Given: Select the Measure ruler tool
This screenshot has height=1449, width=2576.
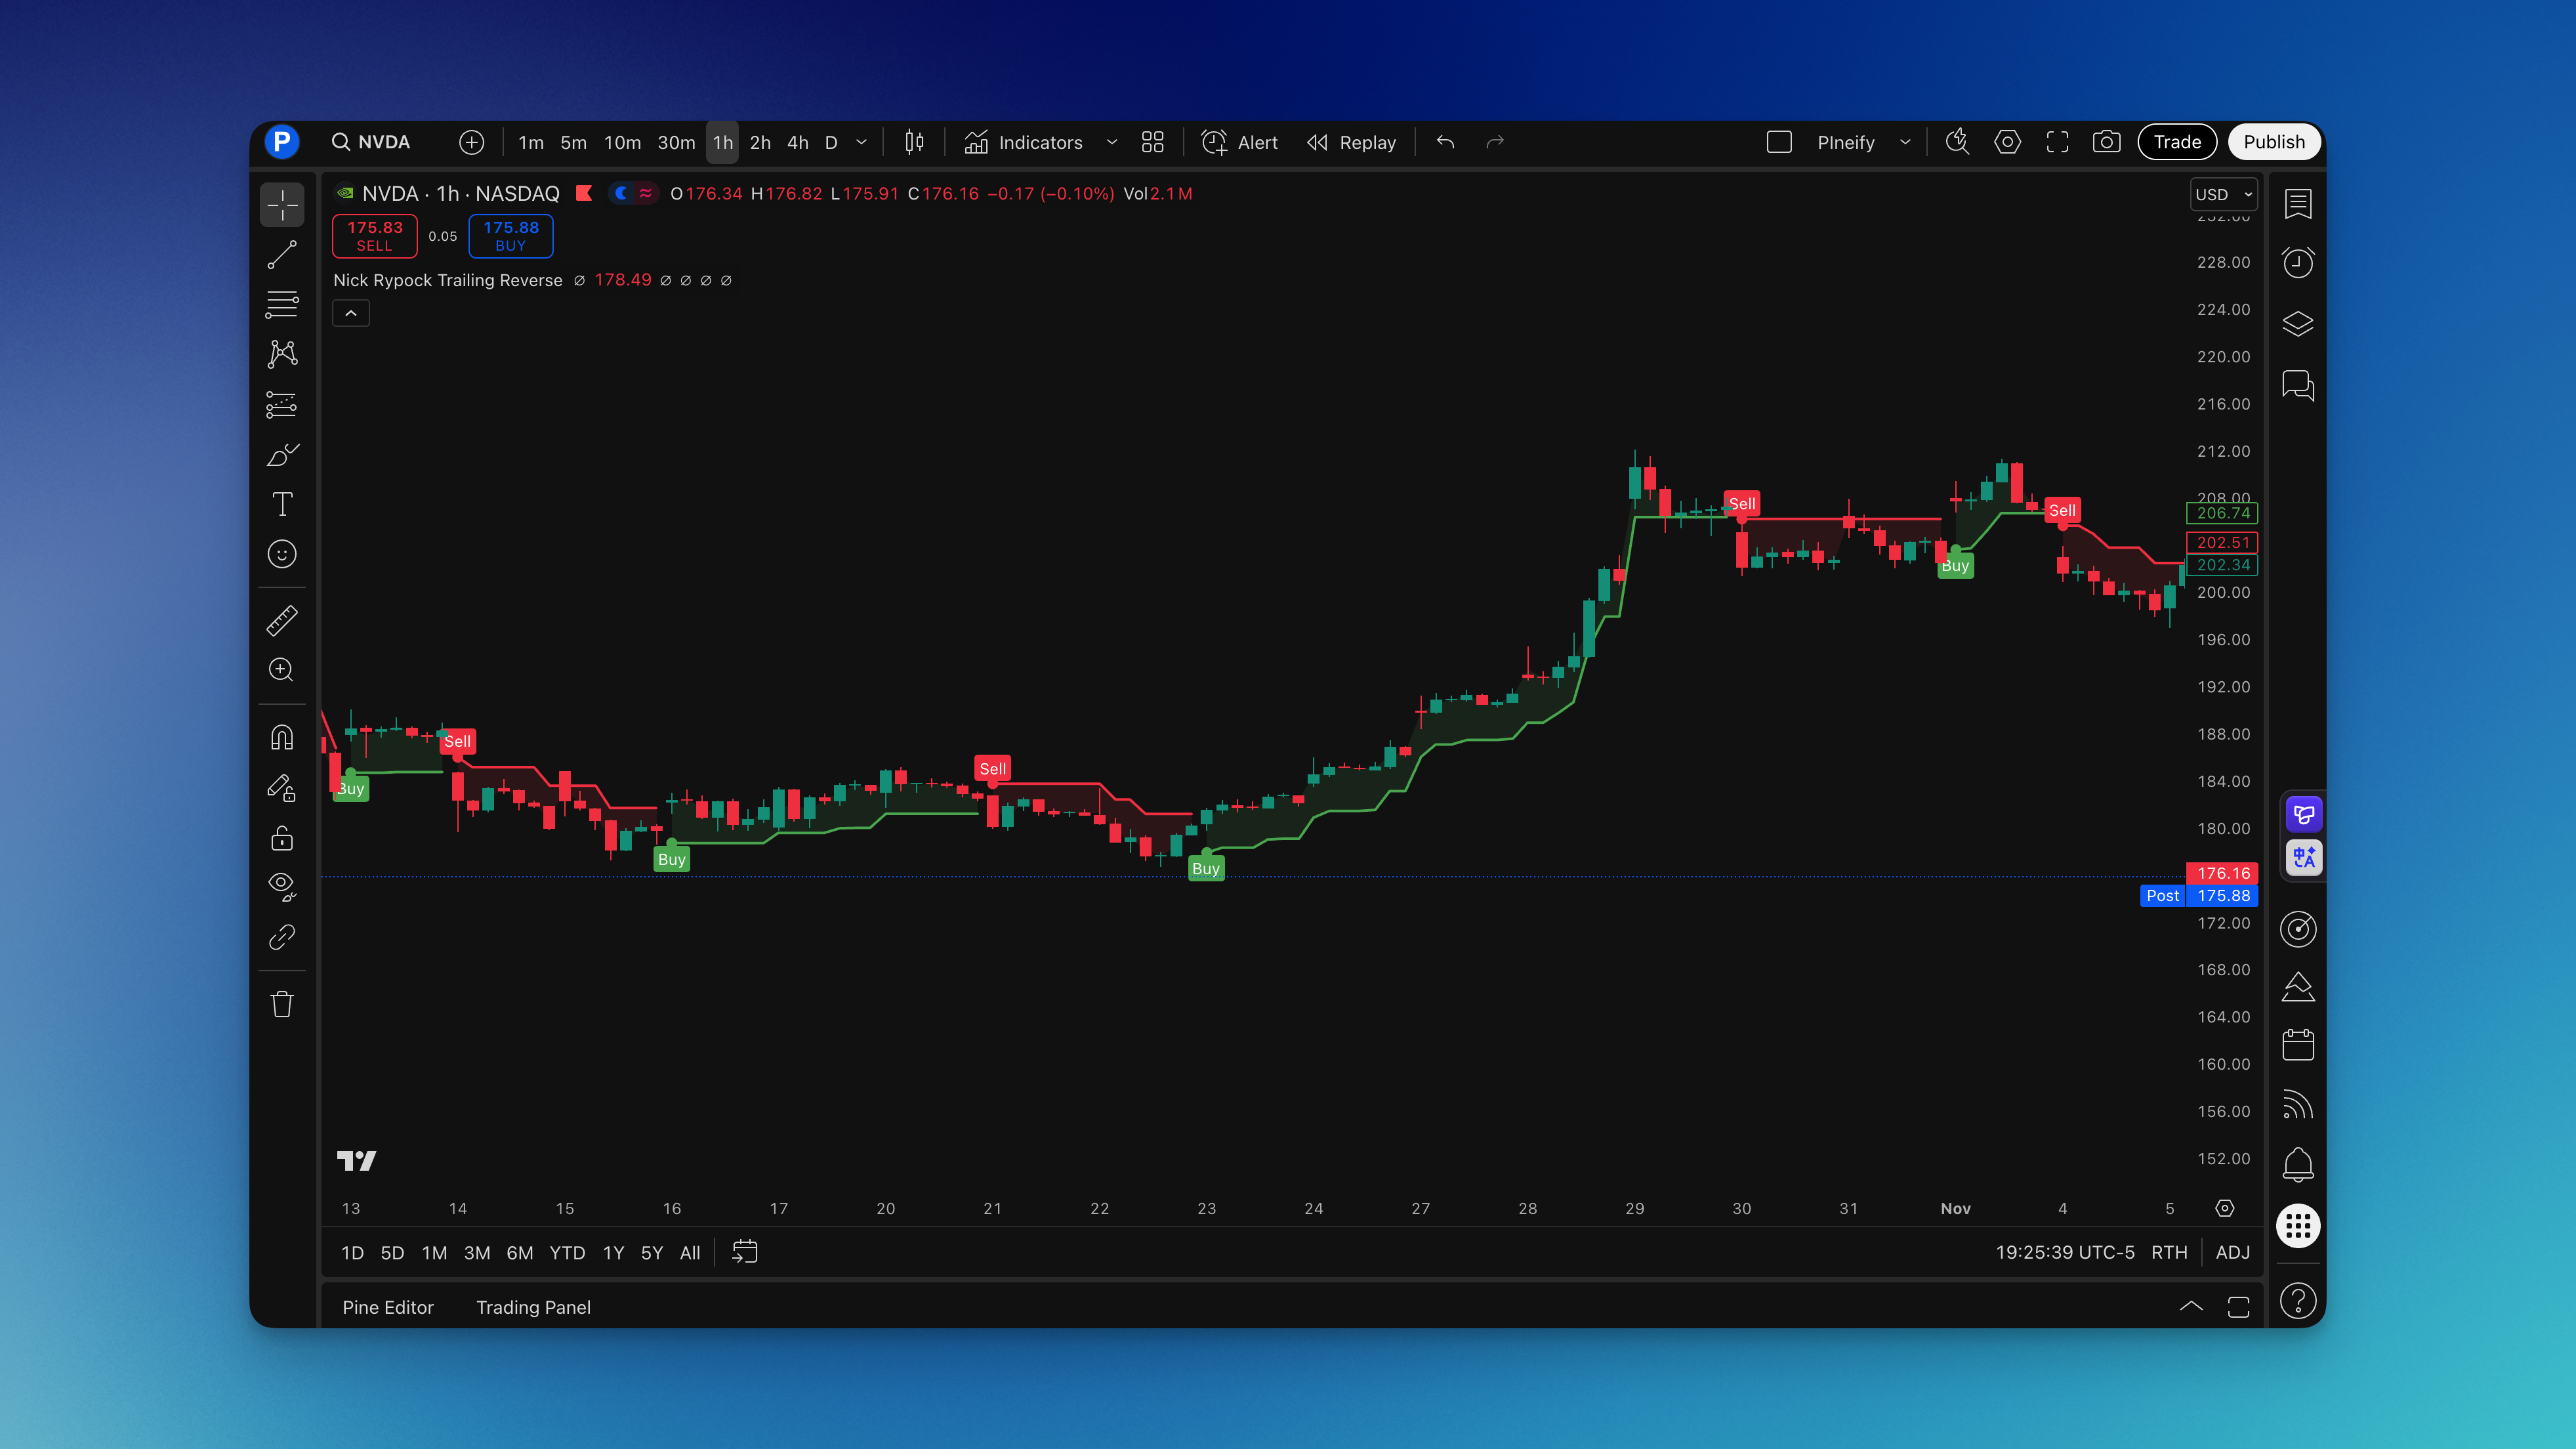Looking at the screenshot, I should point(281,620).
